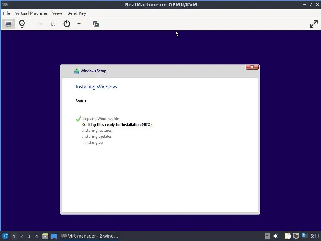Image resolution: width=321 pixels, height=241 pixels.
Task: Open the volume control tray icon
Action: pyautogui.click(x=276, y=236)
